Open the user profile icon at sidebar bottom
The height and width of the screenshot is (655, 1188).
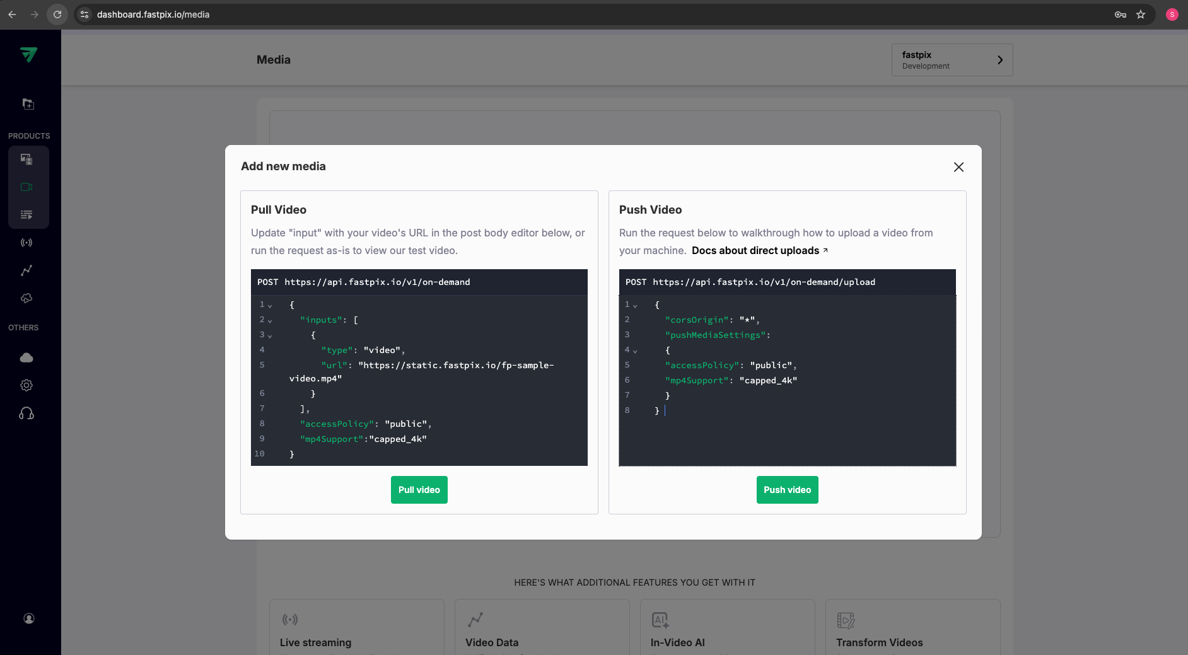click(x=29, y=618)
